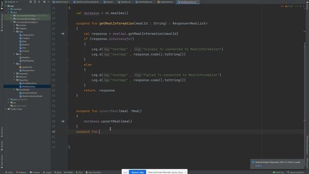Place cursor on line 40 after suspend fun

coord(99,131)
